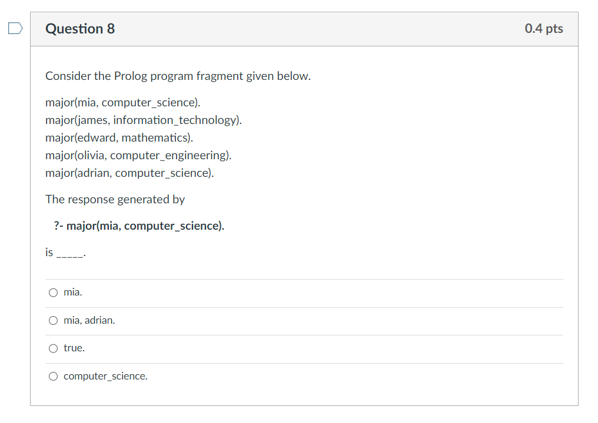This screenshot has width=598, height=423.
Task: Click the 'mia, adrian.' answer label text
Action: point(89,320)
